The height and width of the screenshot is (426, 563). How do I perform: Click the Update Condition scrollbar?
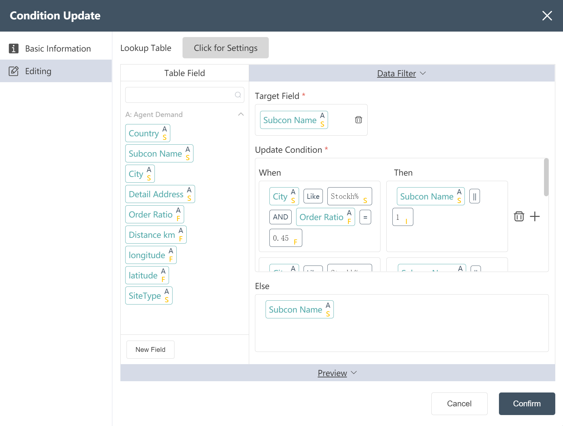tap(546, 177)
